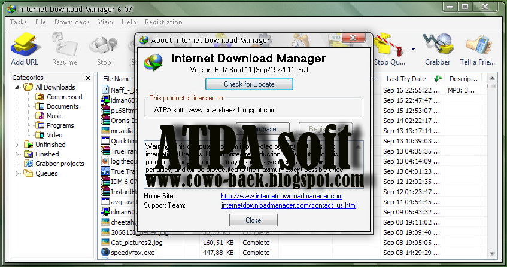The height and width of the screenshot is (267, 507).
Task: Expand the Finished category node
Action: tap(17, 154)
